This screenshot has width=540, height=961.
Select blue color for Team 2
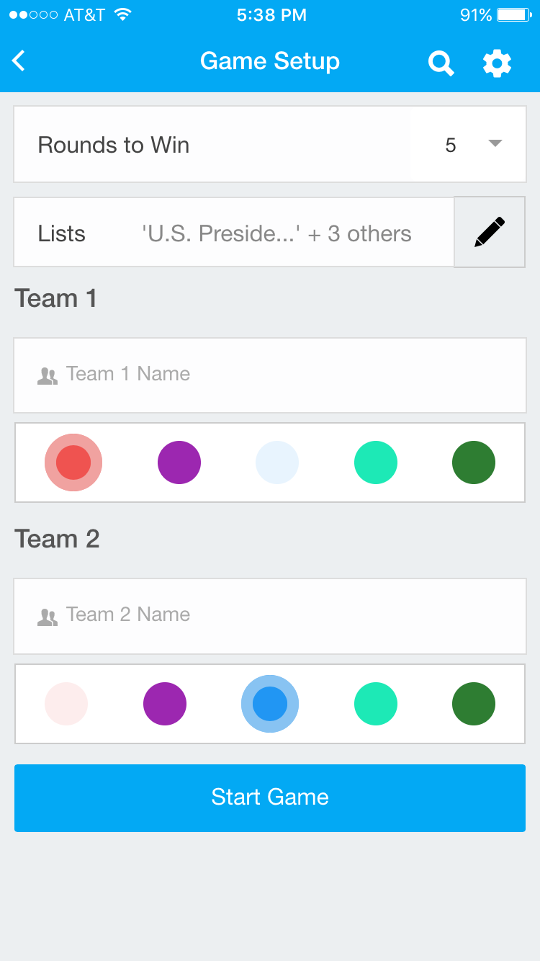pyautogui.click(x=270, y=704)
